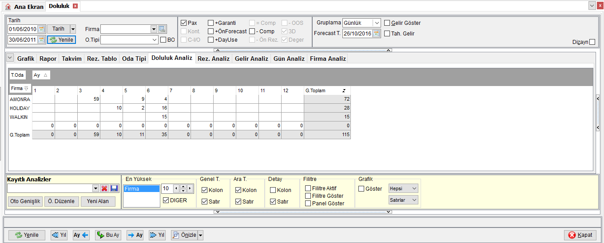Image resolution: width=604 pixels, height=243 pixels.
Task: Close the Doluluk tab with the red X
Action: click(75, 6)
